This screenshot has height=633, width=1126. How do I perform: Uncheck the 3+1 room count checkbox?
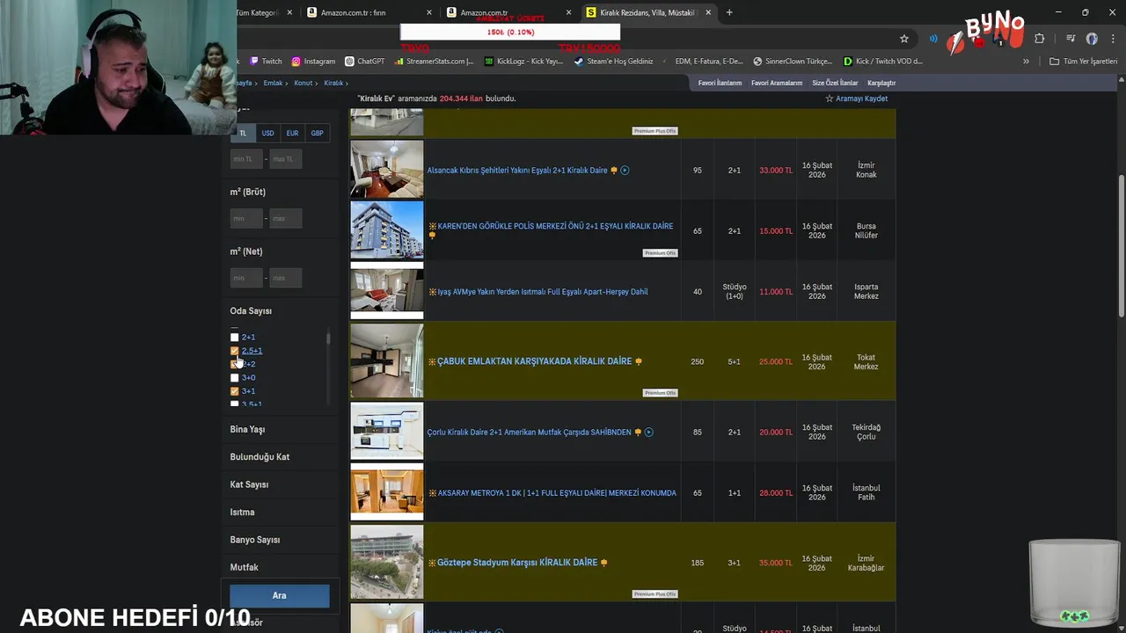(x=234, y=391)
